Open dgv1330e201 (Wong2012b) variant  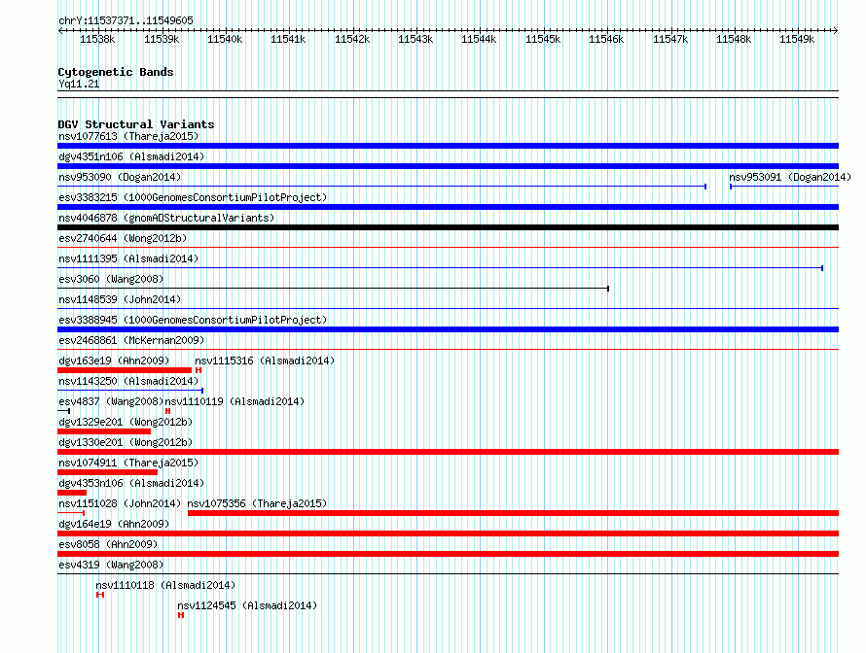pyautogui.click(x=126, y=442)
